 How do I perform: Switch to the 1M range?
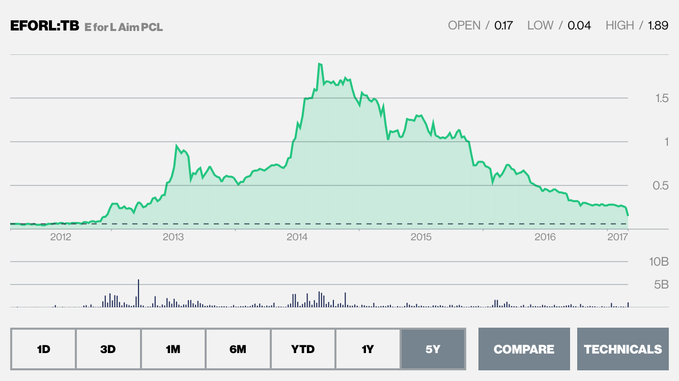pyautogui.click(x=173, y=349)
